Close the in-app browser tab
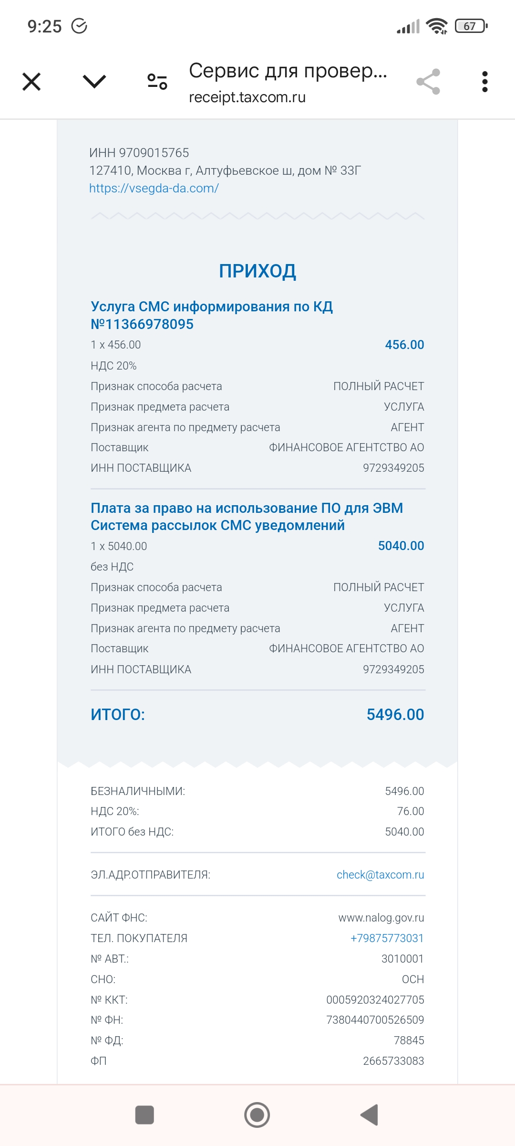Screen dimensions: 515x1146 pos(31,82)
